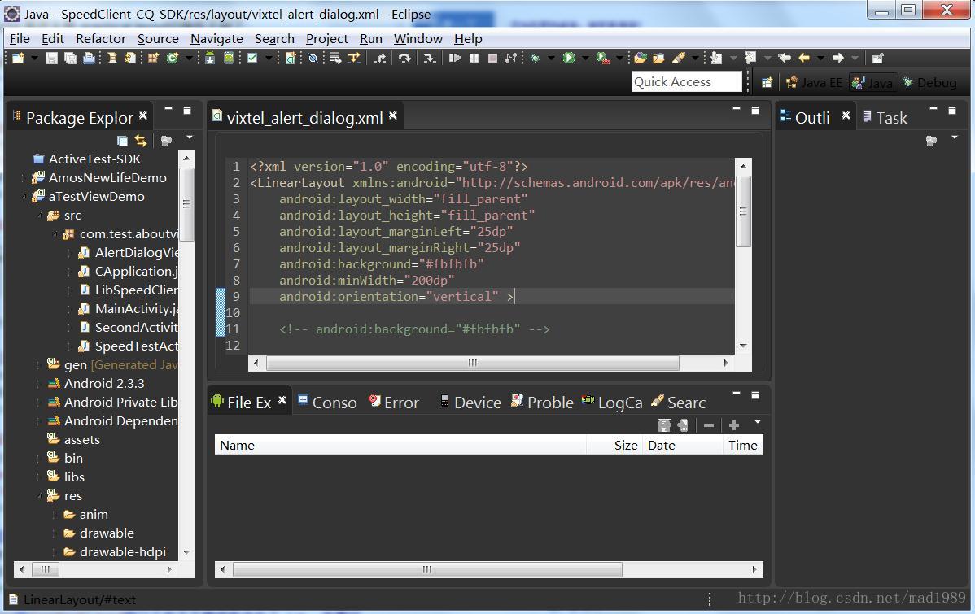Click the Disconnect debug icon
The image size is (975, 614).
click(x=511, y=58)
